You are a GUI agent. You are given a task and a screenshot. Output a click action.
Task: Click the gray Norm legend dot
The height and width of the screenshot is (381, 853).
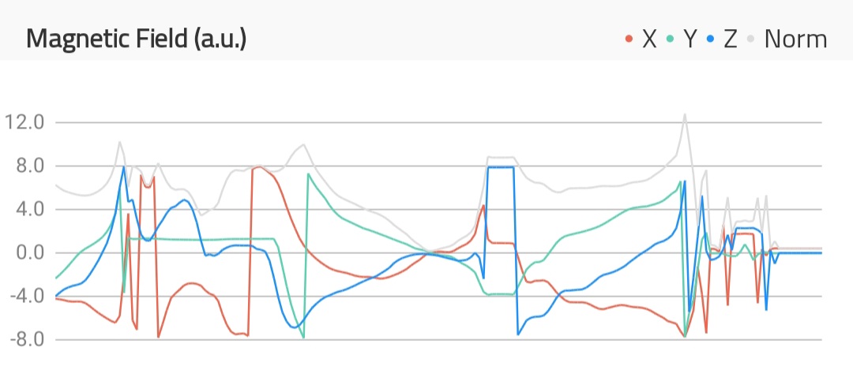click(x=751, y=39)
